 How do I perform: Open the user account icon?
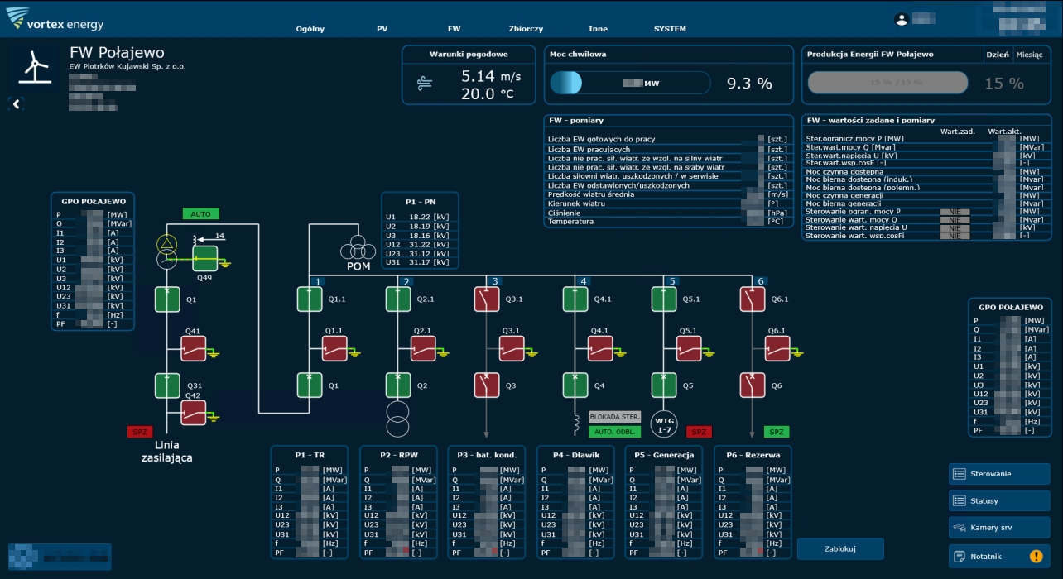coord(902,20)
